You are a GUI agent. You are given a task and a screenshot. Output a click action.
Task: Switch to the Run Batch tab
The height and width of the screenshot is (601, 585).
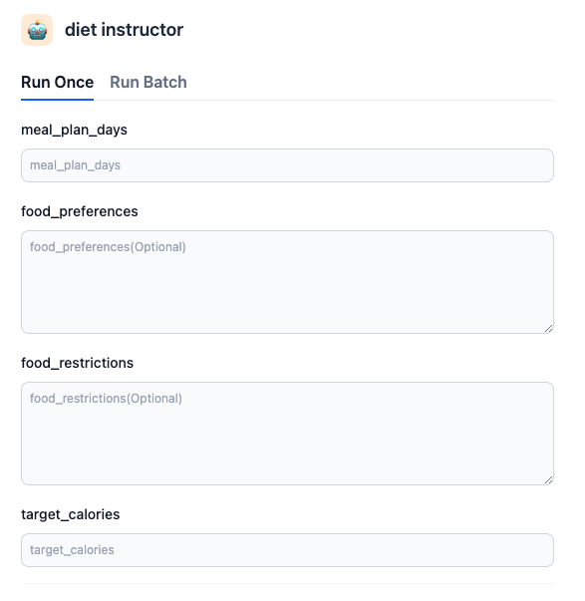click(x=148, y=82)
